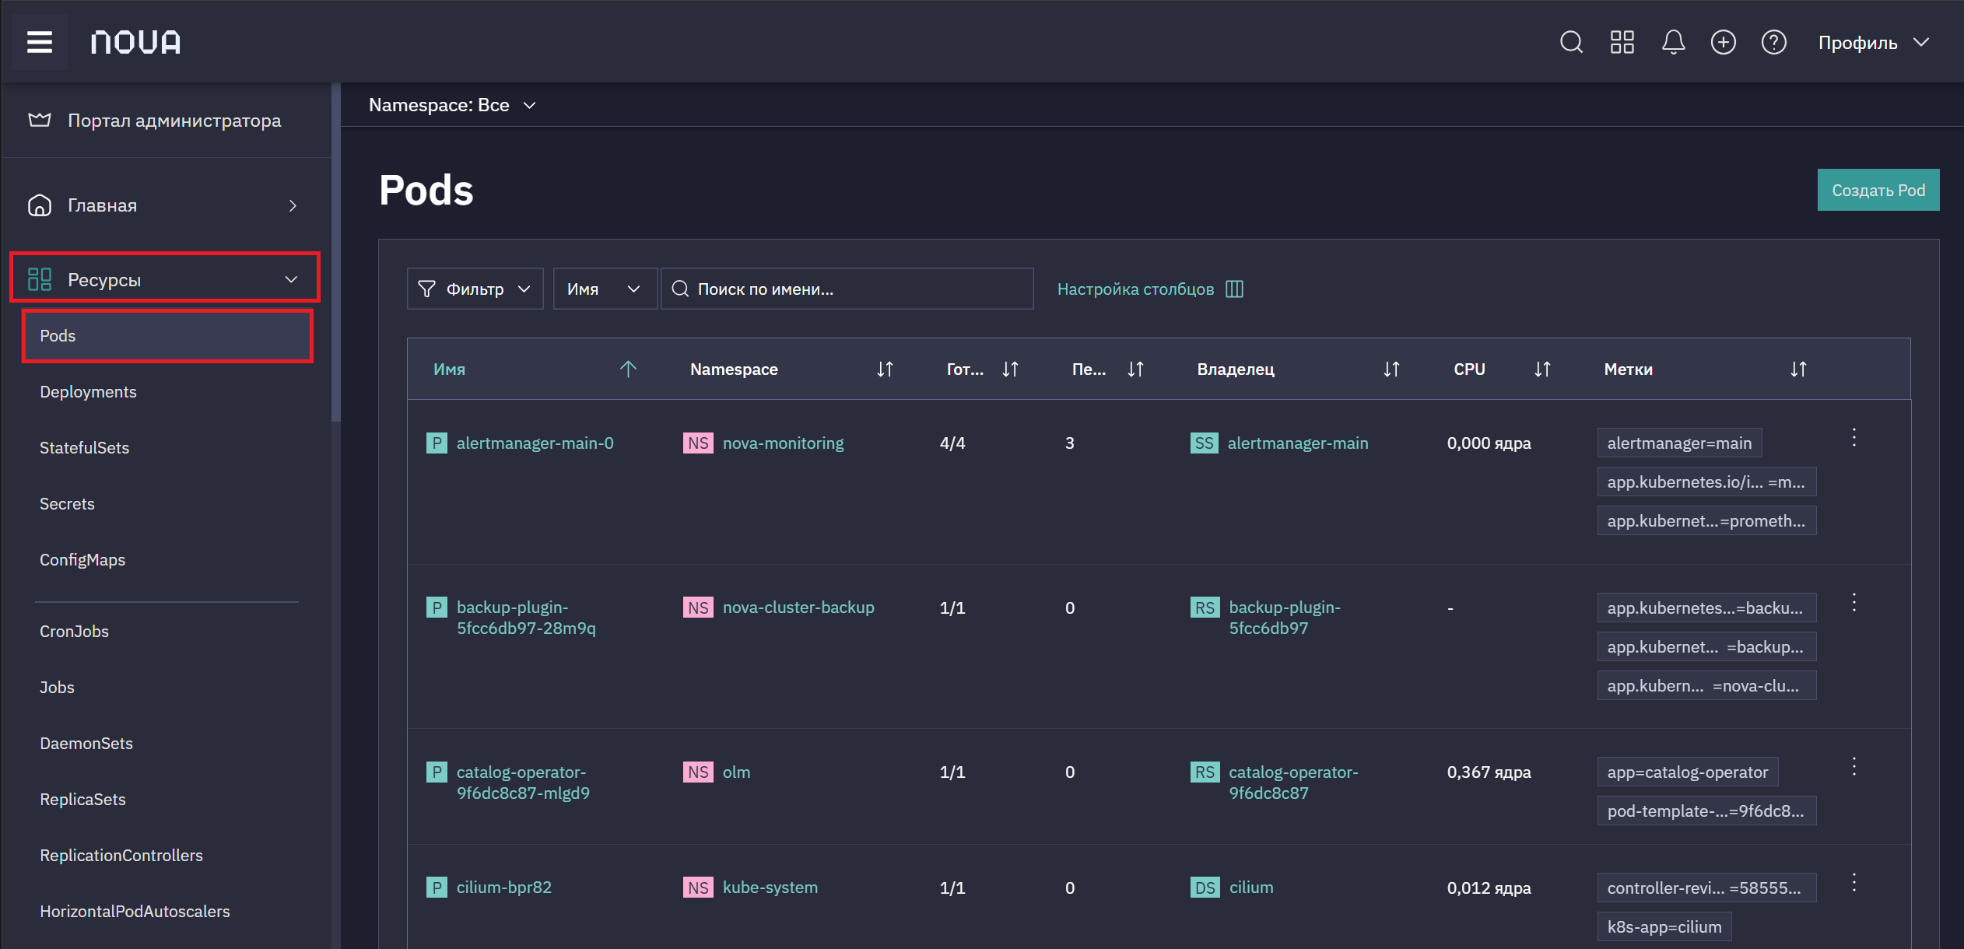The image size is (1964, 949).
Task: Open the Фильтр dropdown
Action: coord(475,289)
